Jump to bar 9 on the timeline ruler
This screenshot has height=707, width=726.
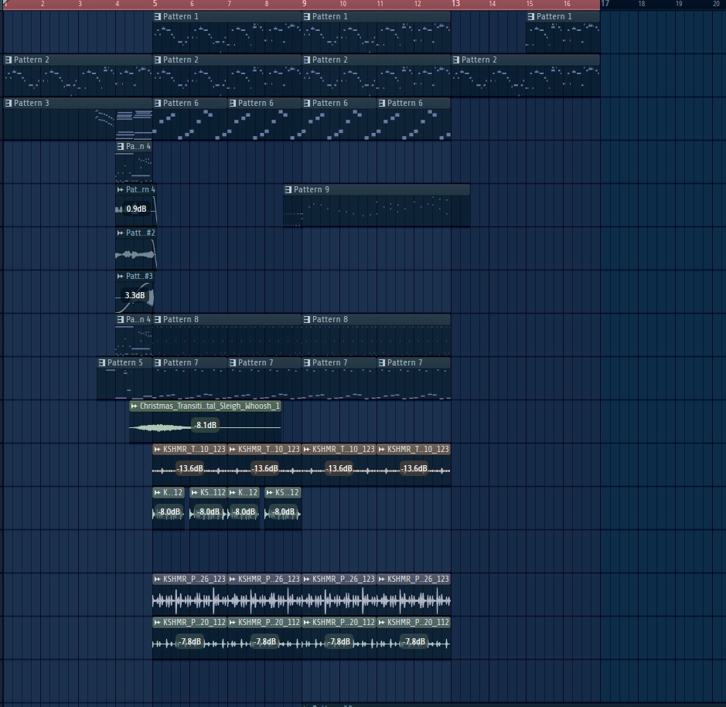(x=304, y=4)
